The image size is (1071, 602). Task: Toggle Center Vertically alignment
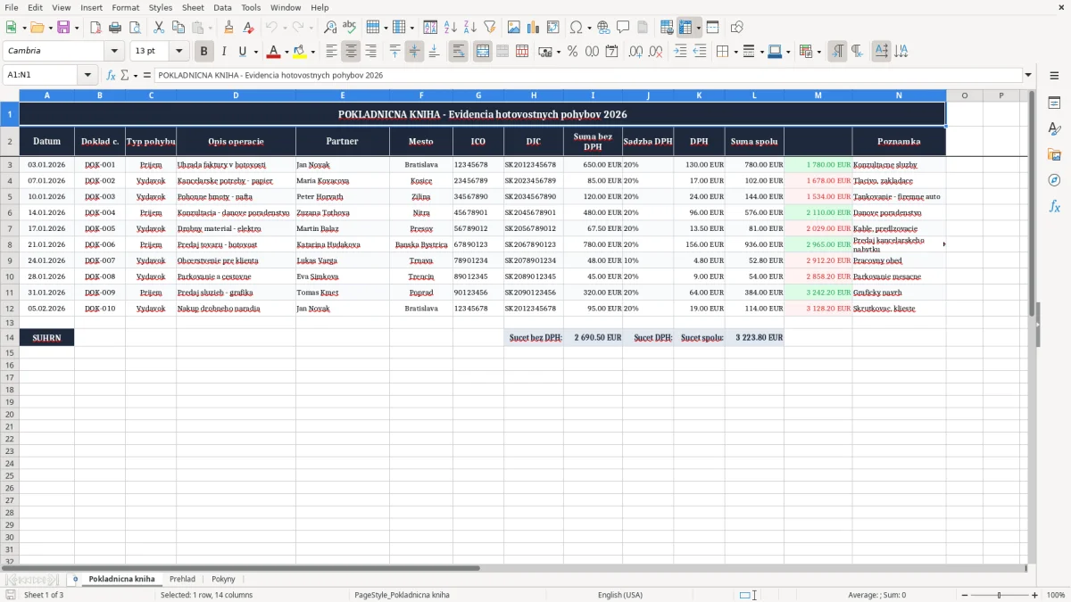coord(414,52)
